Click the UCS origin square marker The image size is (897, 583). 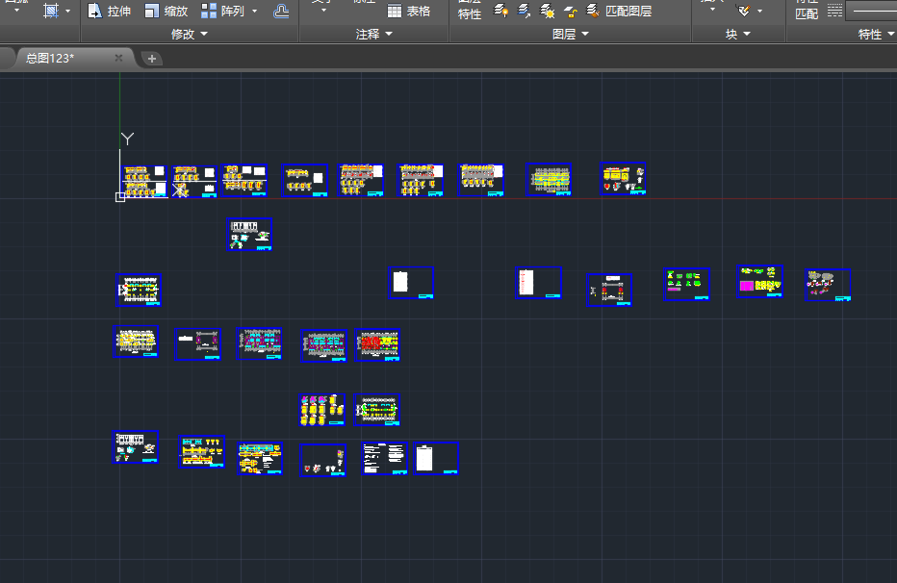coord(120,197)
